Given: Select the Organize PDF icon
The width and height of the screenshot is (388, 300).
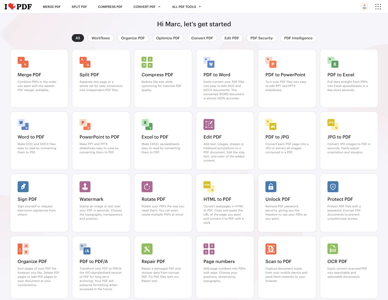Looking at the screenshot, I should 23,249.
